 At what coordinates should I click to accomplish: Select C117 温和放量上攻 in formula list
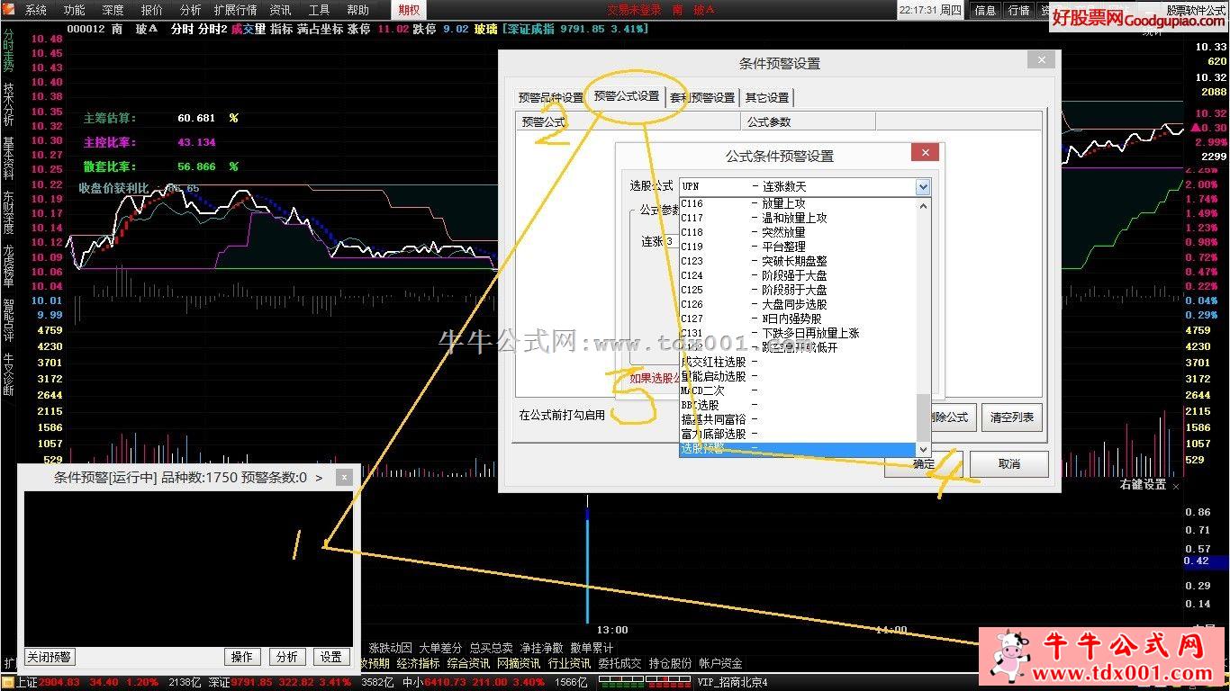point(797,218)
